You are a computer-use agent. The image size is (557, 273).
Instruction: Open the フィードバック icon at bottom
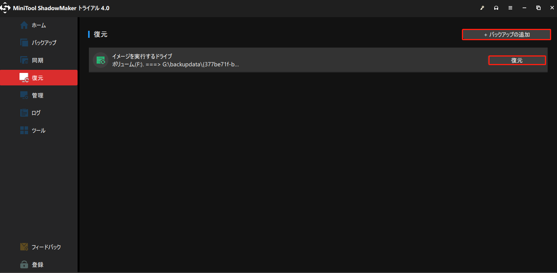(23, 246)
